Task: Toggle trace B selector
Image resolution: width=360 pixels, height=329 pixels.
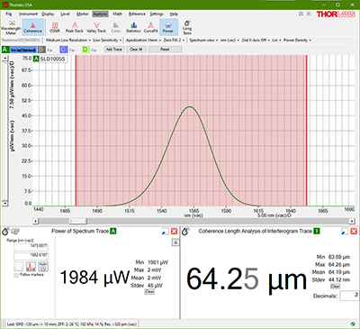Action: (41, 50)
